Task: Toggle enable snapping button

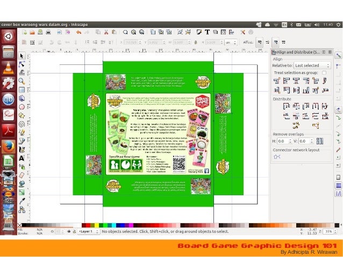Action: (338, 56)
